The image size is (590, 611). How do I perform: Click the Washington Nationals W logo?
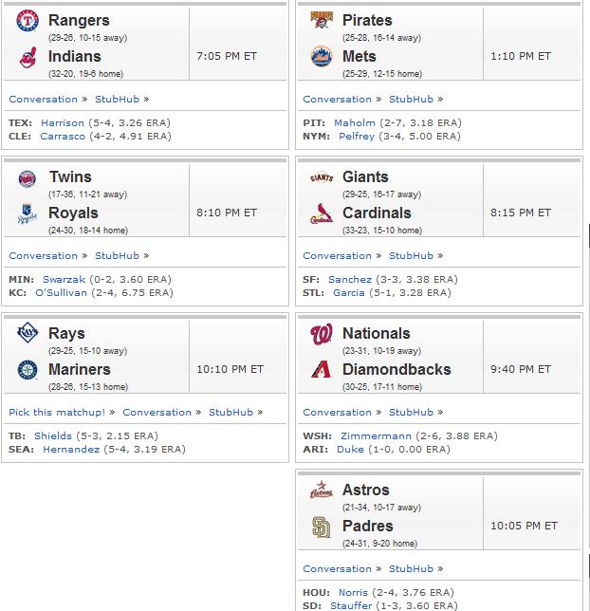(x=322, y=334)
